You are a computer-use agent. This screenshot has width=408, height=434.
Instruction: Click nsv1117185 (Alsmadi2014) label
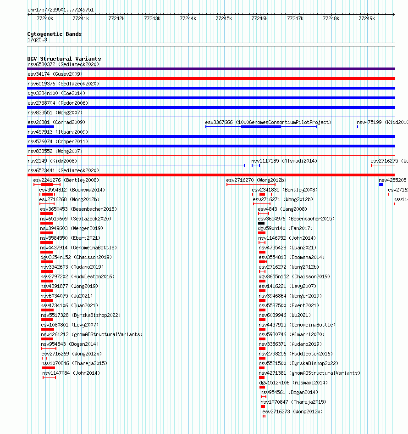pyautogui.click(x=284, y=161)
